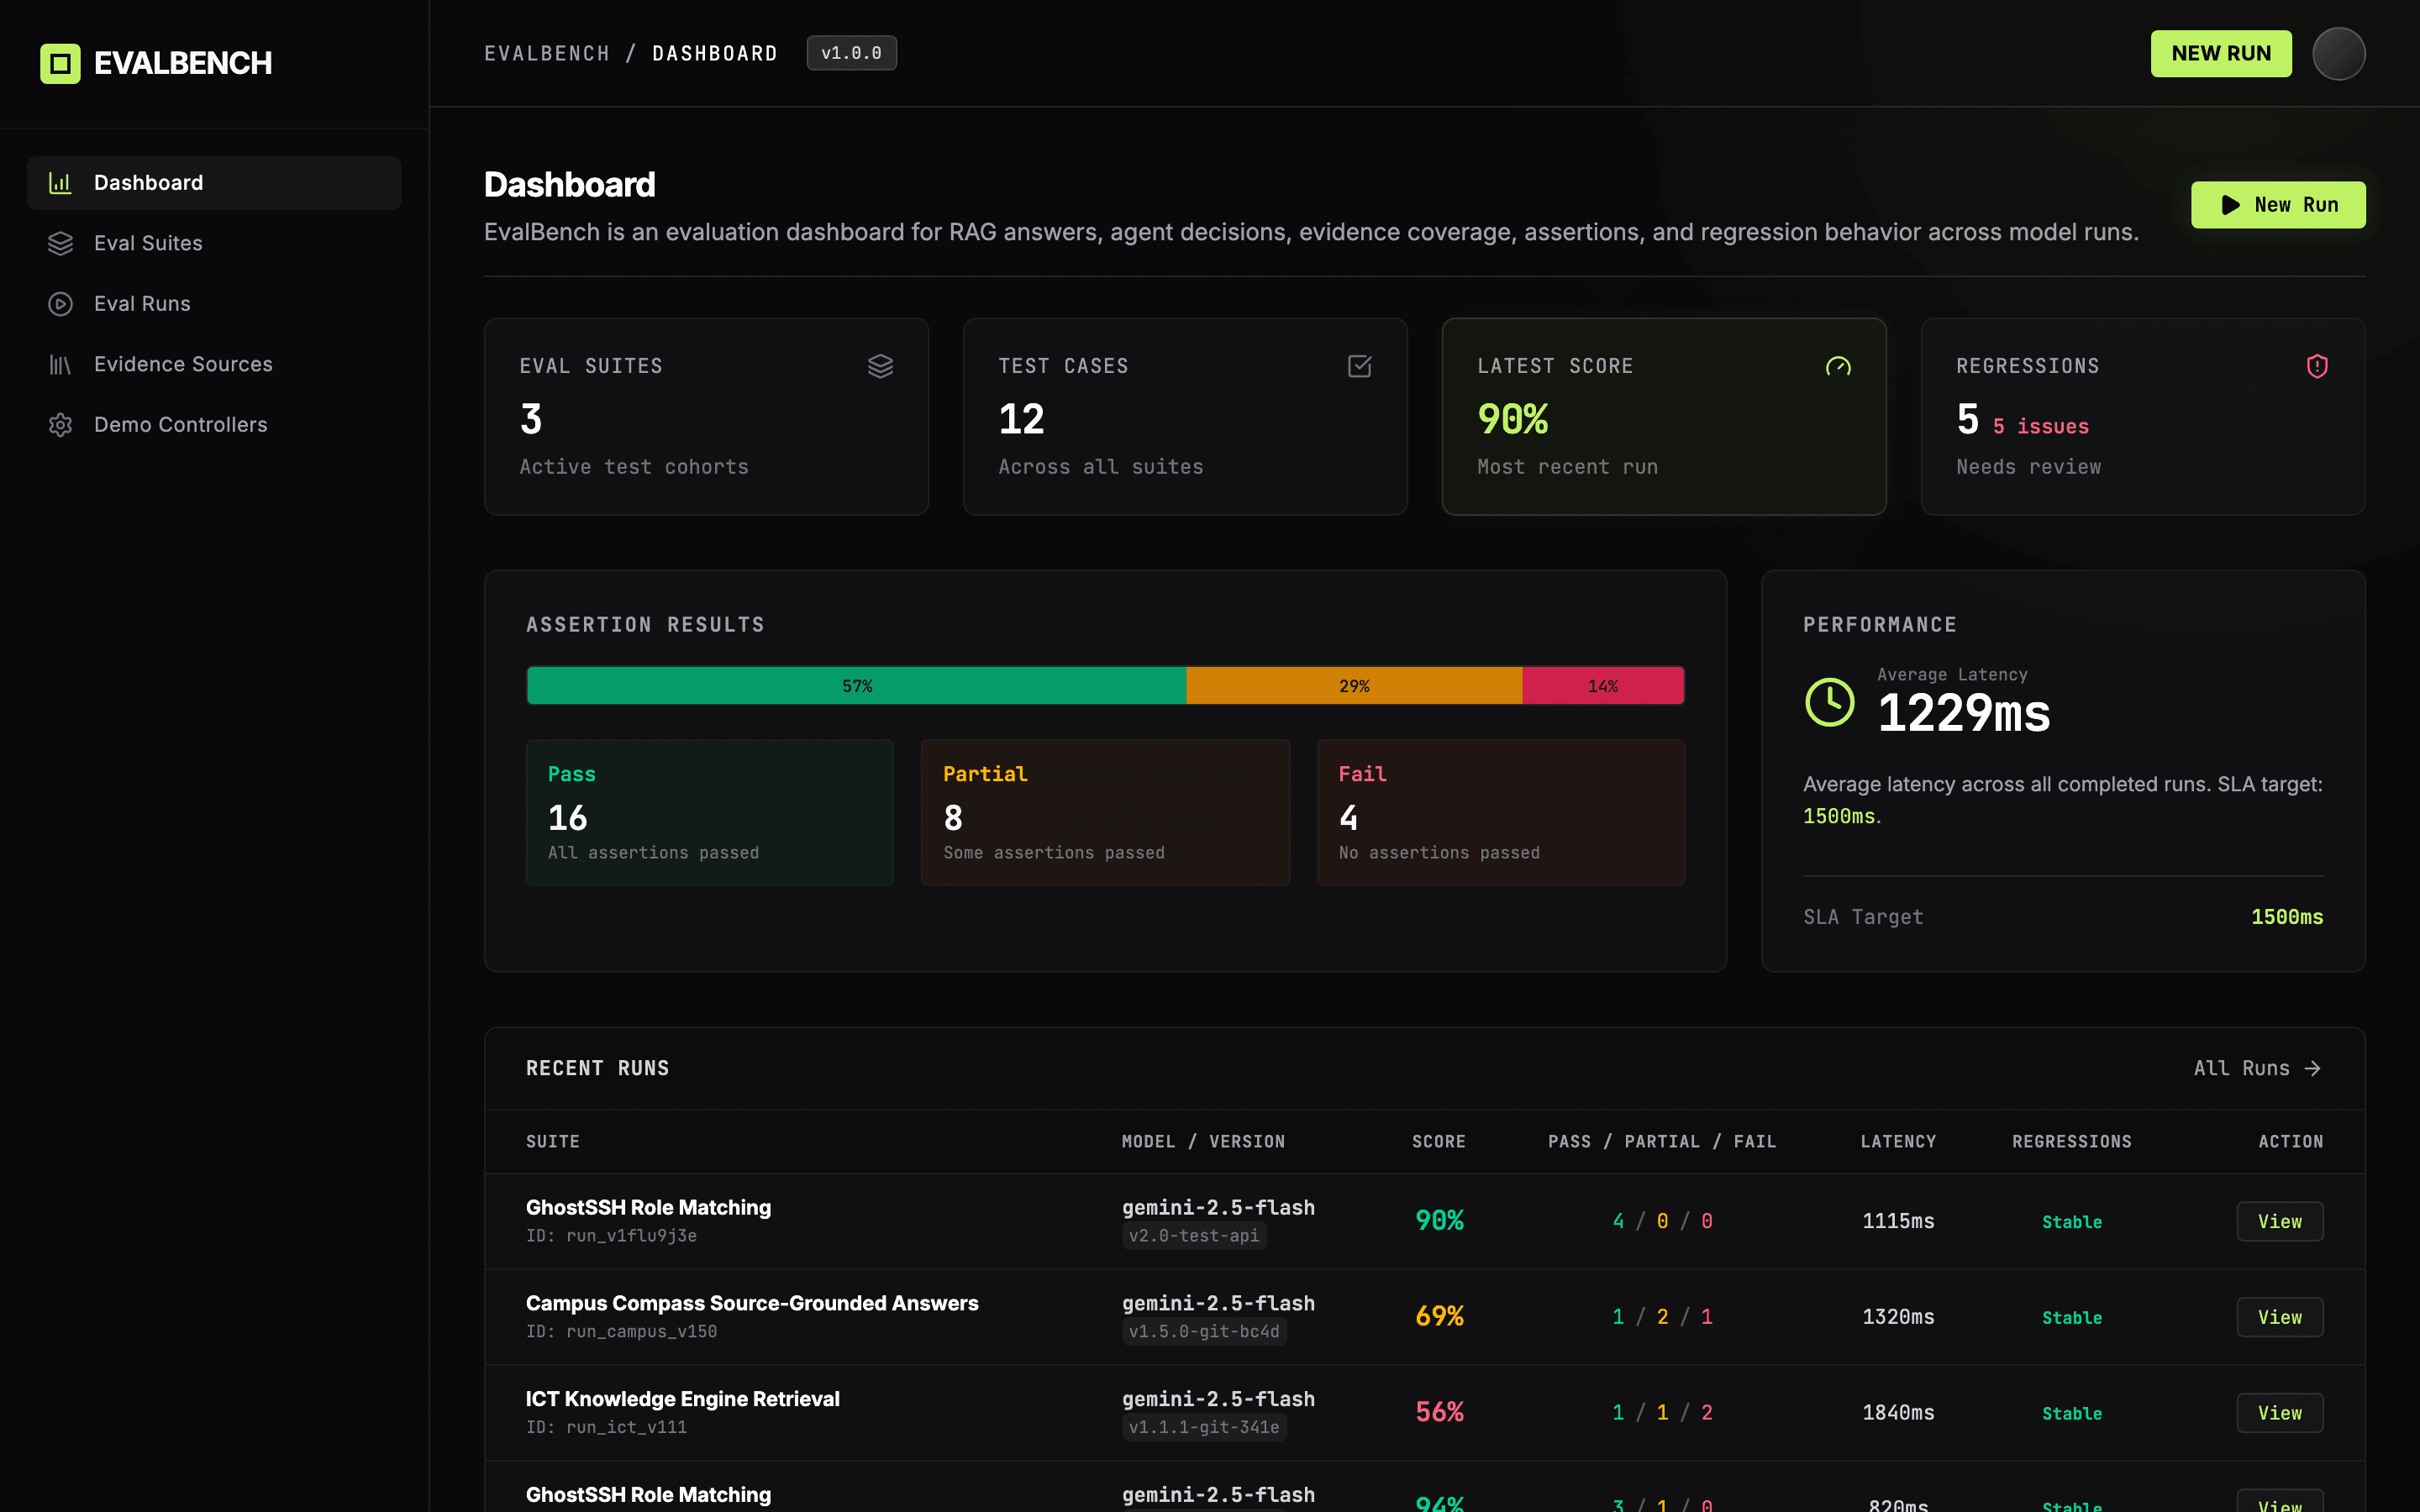Open the All Runs link
The height and width of the screenshot is (1512, 2420).
click(2257, 1068)
